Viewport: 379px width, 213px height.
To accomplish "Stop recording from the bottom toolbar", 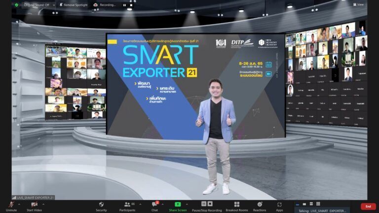I will coord(210,204).
